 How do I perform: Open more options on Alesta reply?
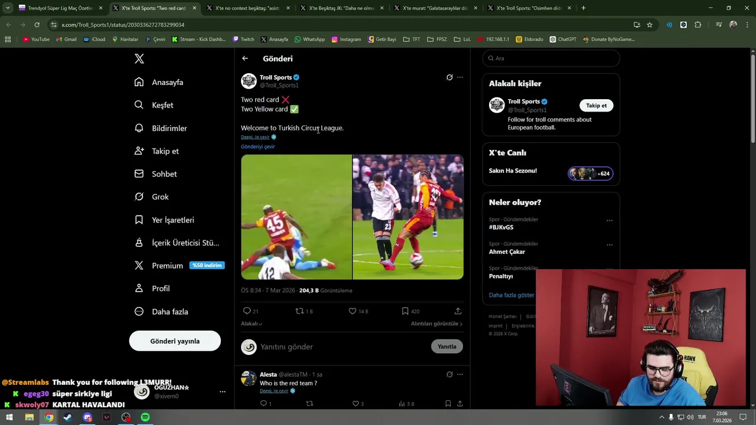(460, 374)
